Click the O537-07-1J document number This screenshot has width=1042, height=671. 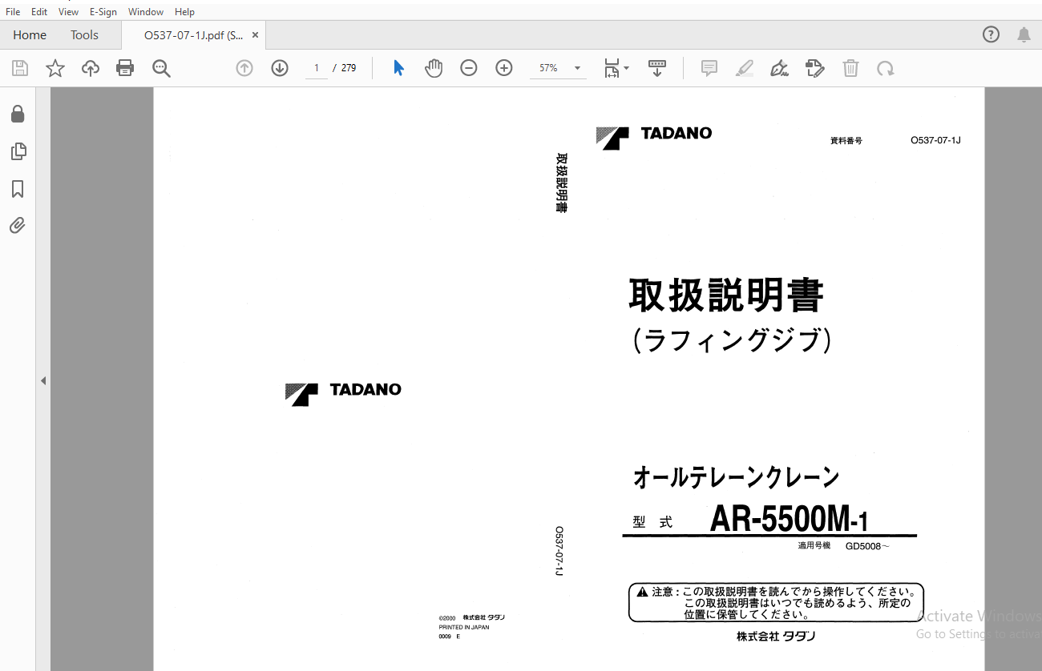935,140
